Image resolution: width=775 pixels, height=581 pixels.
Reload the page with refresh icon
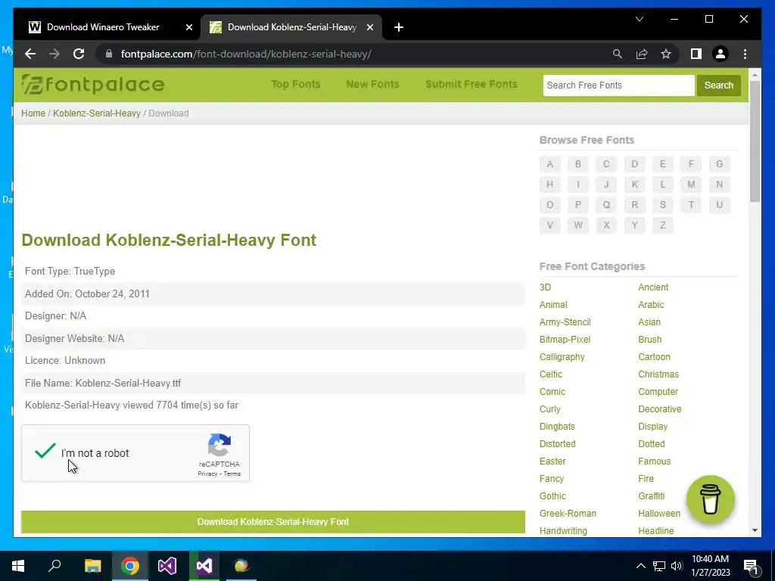(79, 54)
